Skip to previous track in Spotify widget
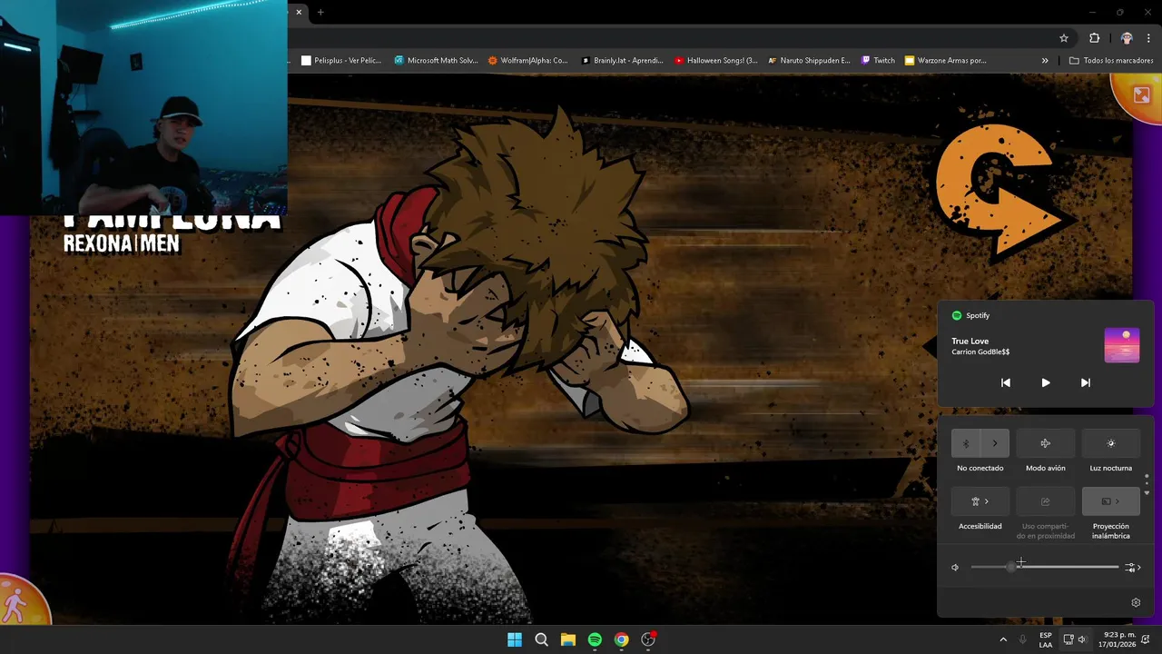The height and width of the screenshot is (654, 1162). (1005, 382)
